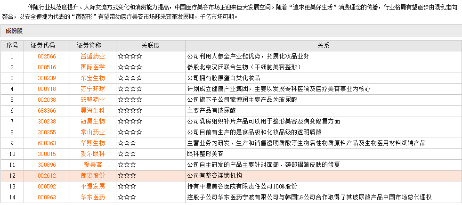Click the star rating for 爱美客
The image size is (462, 205).
tap(127, 164)
